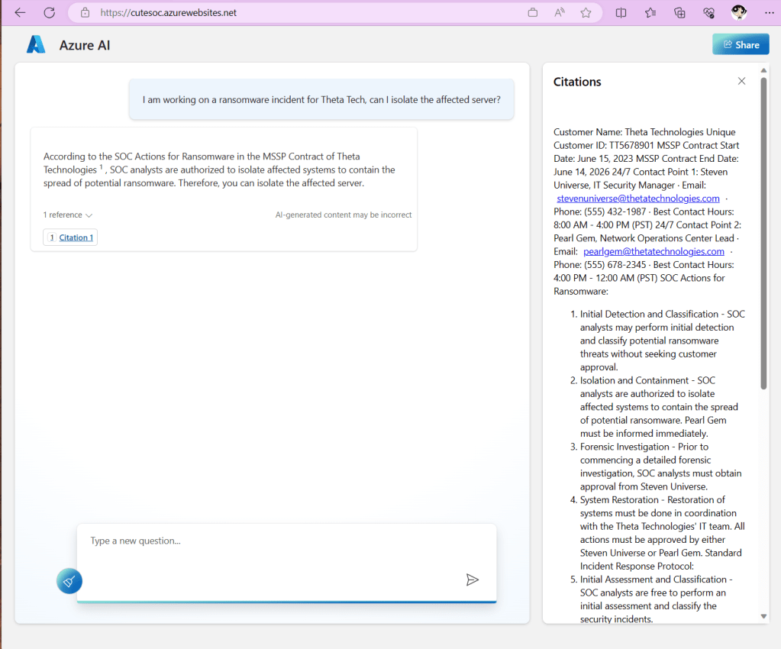The image size is (781, 649).
Task: Open the Citation 1 link
Action: [x=76, y=237]
